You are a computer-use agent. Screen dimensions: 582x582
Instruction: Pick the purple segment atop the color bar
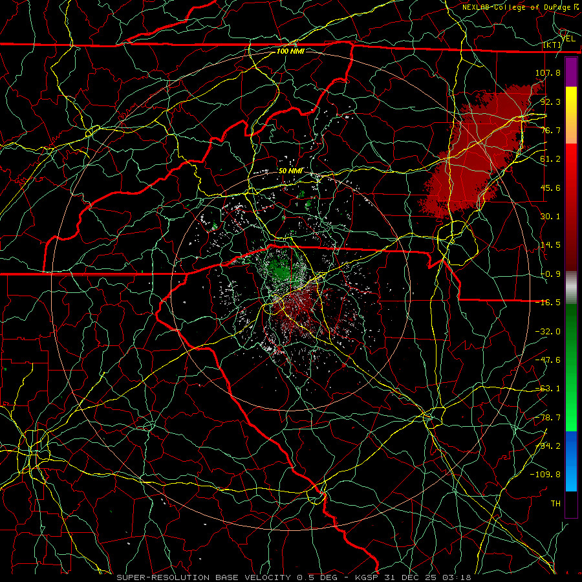point(571,72)
